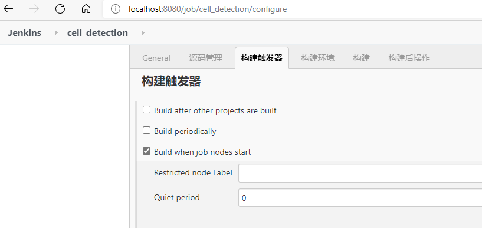Go back using the browser back arrow

8,9
